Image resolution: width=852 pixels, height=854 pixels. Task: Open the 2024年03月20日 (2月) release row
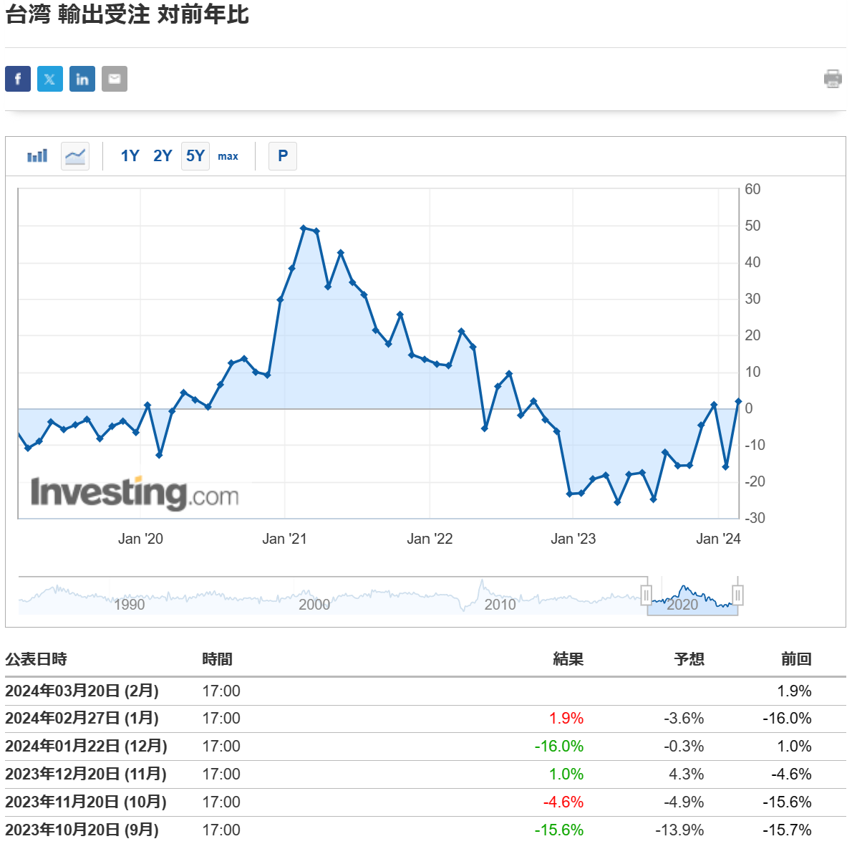coord(82,691)
